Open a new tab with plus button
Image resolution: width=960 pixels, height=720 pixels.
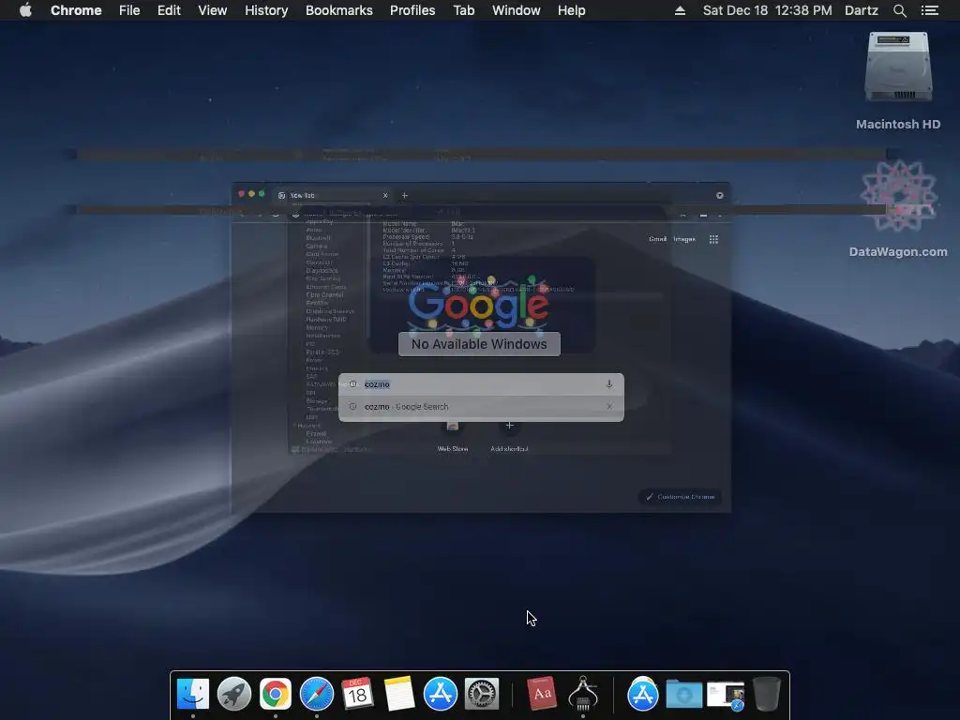pyautogui.click(x=405, y=195)
